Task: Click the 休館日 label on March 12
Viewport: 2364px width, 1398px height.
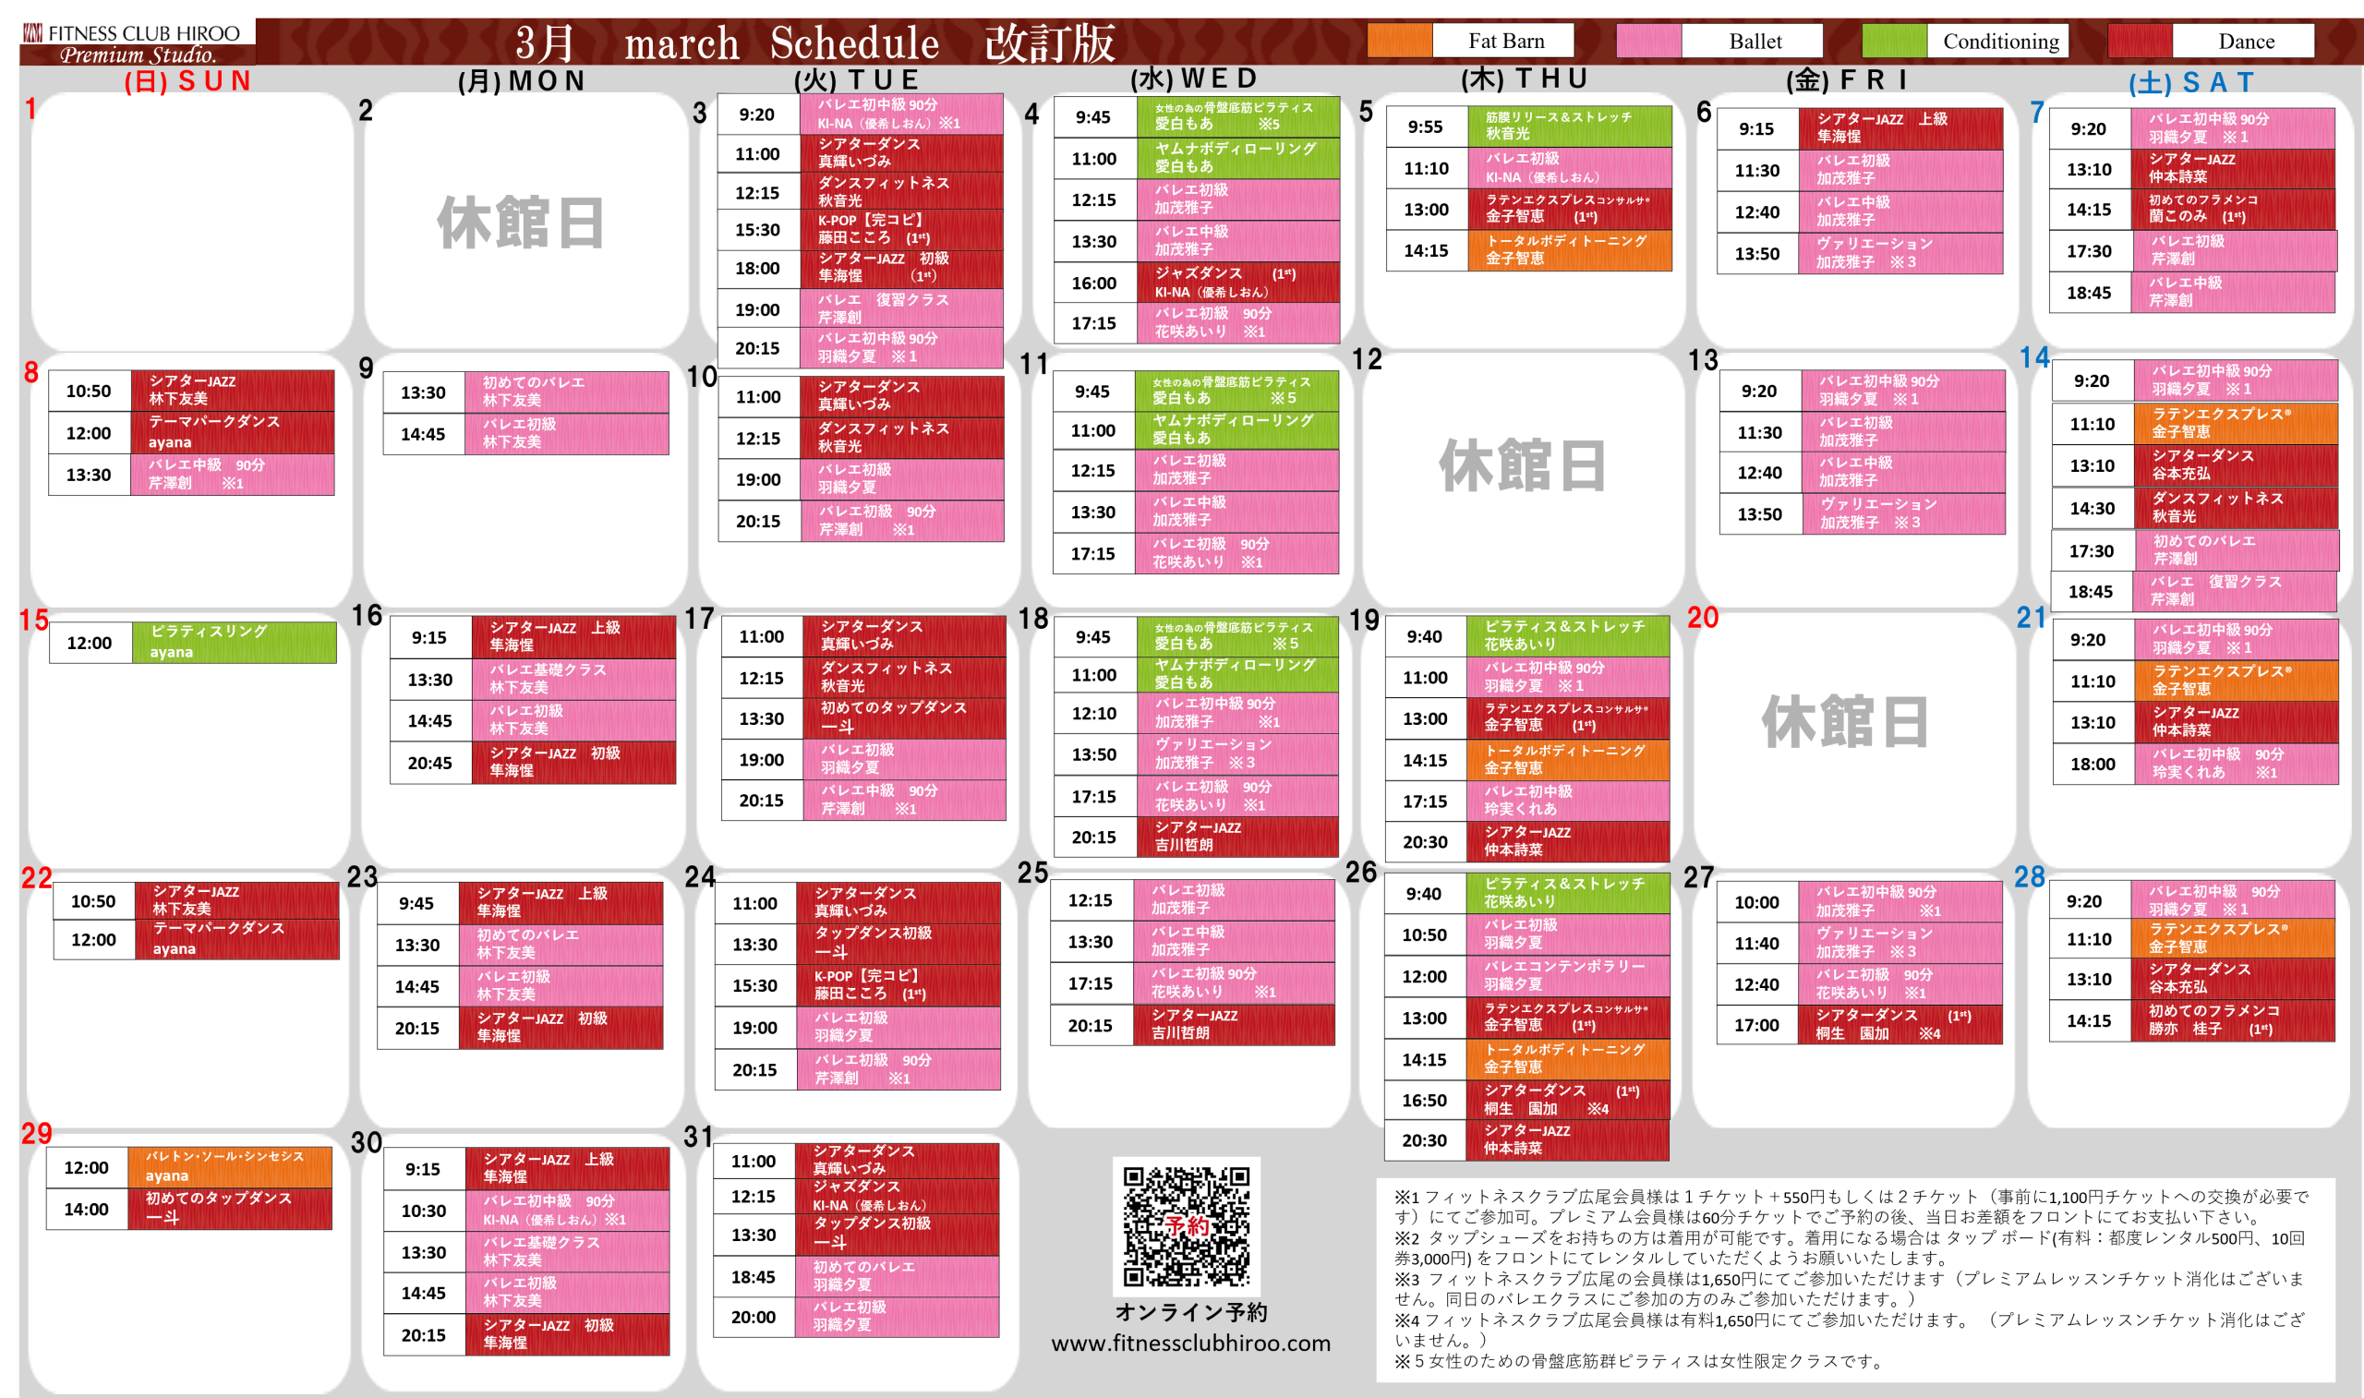Action: [1522, 465]
